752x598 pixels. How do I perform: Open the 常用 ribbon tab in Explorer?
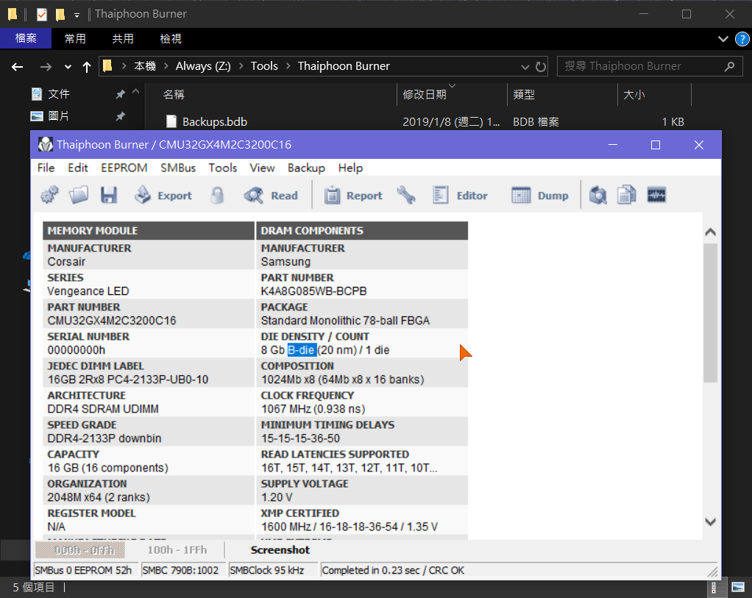tap(75, 38)
